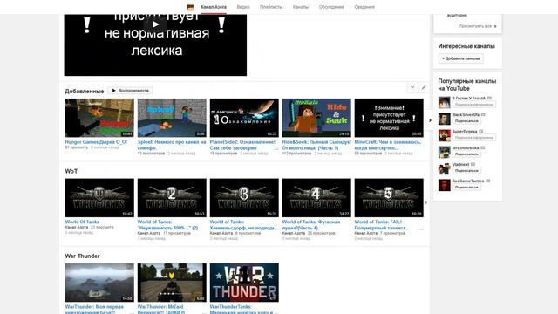Open the MrLololoshka channel name link

pyautogui.click(x=466, y=147)
